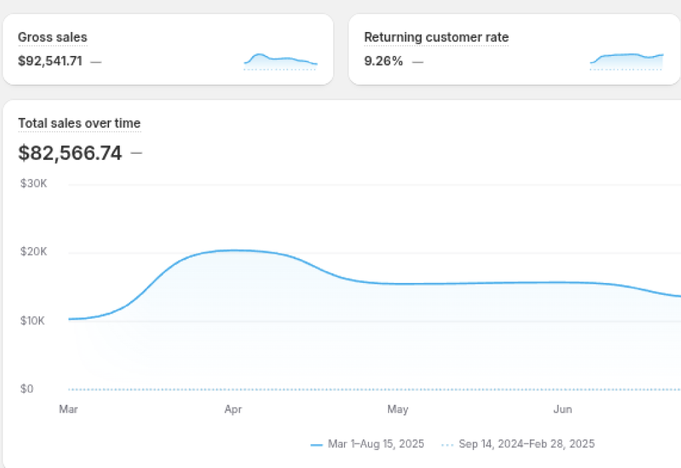Click the $82,566.74 total sales value

pos(70,153)
